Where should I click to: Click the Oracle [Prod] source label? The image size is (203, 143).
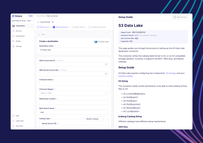(45, 22)
